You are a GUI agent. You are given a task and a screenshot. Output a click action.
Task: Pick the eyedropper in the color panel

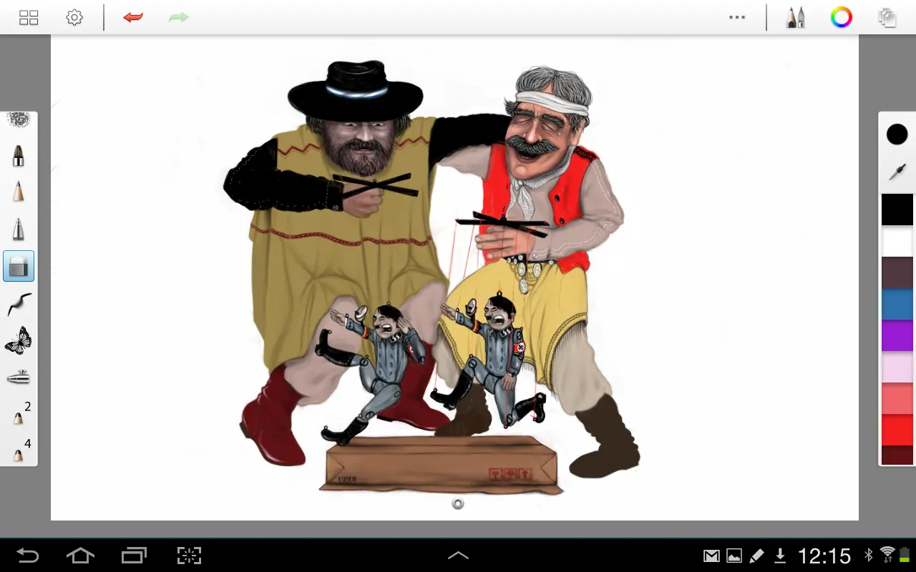[x=897, y=172]
